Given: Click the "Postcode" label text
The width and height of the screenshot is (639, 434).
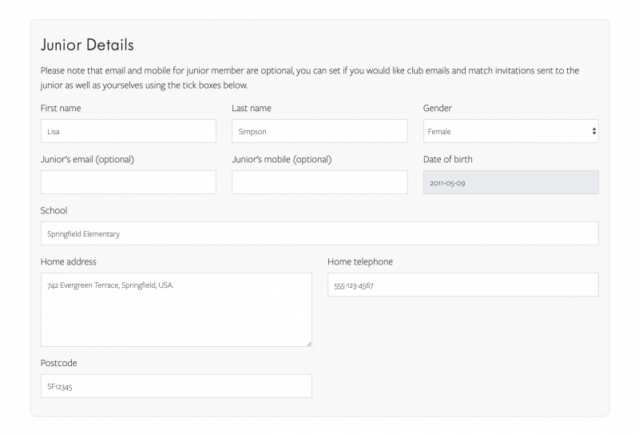Looking at the screenshot, I should [x=59, y=363].
